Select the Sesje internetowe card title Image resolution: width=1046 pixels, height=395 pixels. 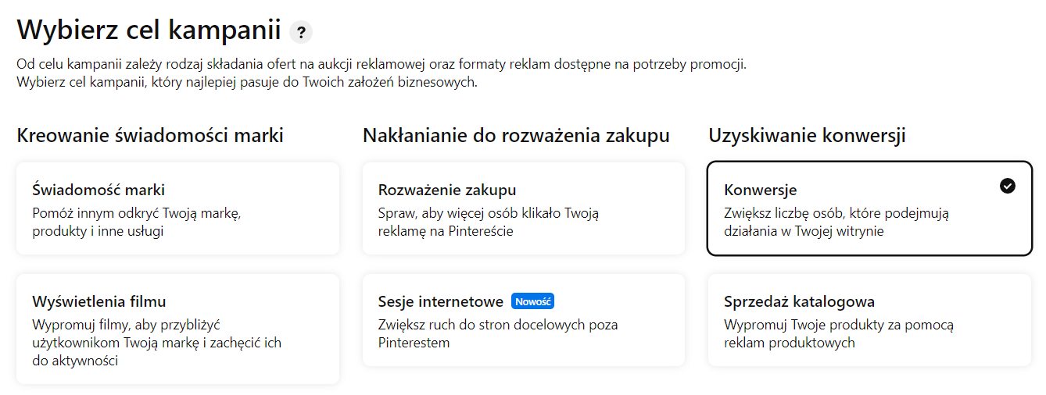[x=441, y=301]
